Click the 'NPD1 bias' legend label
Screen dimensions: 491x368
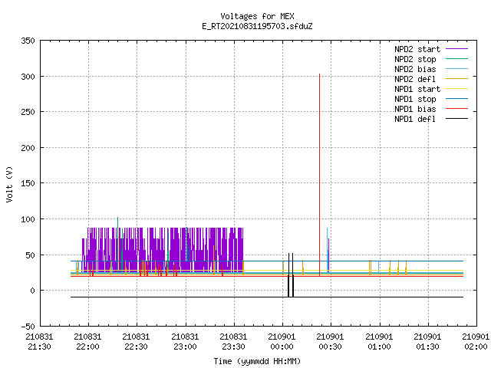tap(415, 109)
